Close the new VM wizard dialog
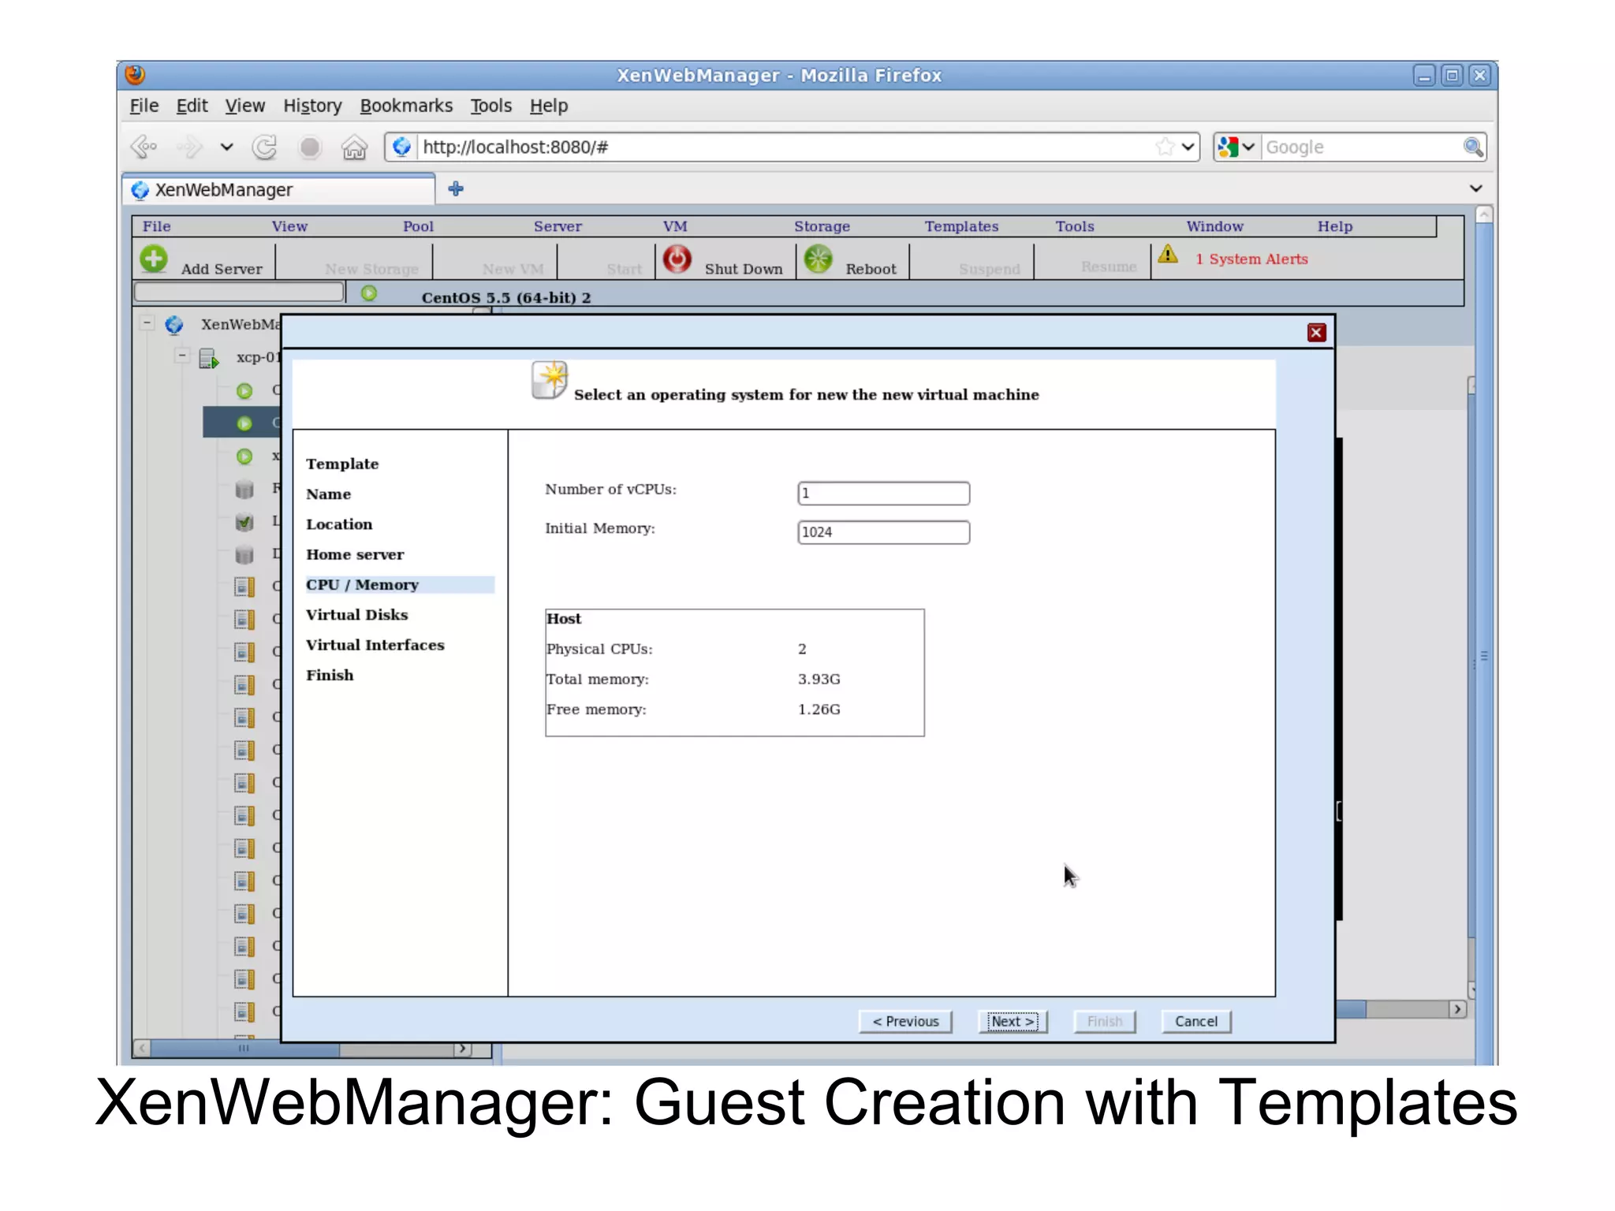 click(1316, 333)
